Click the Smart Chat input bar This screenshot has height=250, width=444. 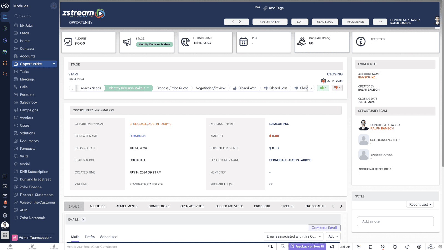point(164,247)
